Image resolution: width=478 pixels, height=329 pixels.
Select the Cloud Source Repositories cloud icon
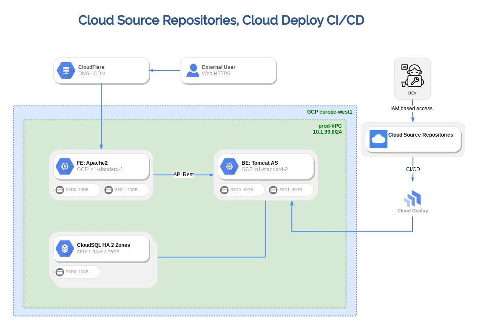coord(378,139)
